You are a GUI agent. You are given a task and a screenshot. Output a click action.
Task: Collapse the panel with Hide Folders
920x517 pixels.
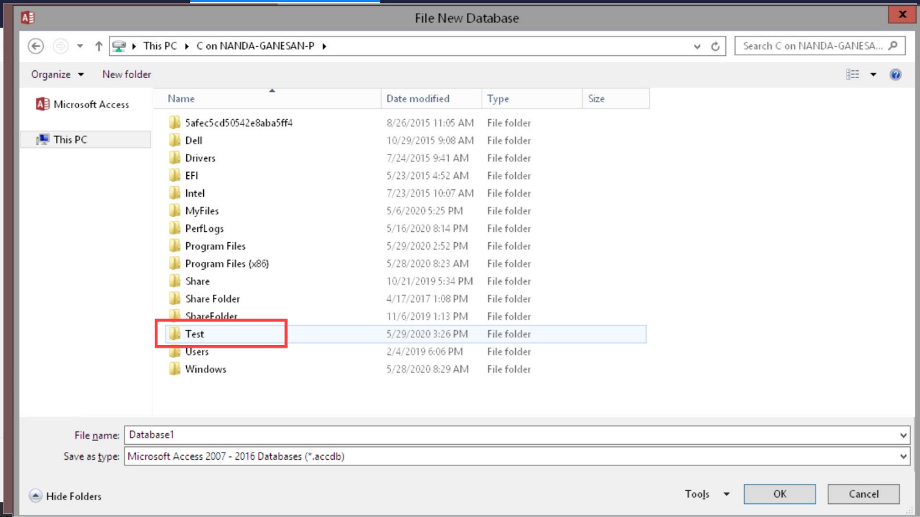66,496
